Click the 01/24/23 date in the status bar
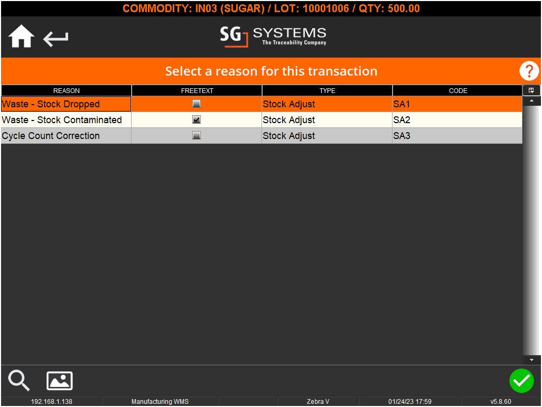Image resolution: width=542 pixels, height=407 pixels. (x=411, y=401)
